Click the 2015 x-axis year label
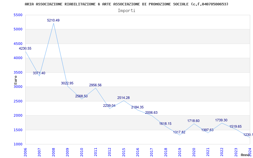The image size is (253, 158). 124,151
